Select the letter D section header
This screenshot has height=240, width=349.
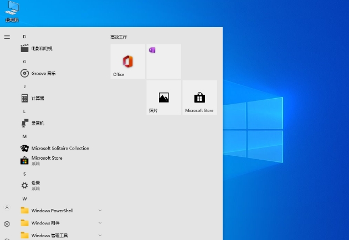click(24, 37)
